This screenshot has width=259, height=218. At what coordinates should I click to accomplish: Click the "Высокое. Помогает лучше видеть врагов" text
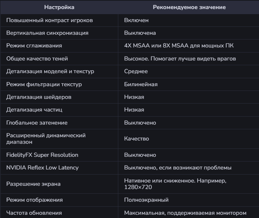coord(180,58)
